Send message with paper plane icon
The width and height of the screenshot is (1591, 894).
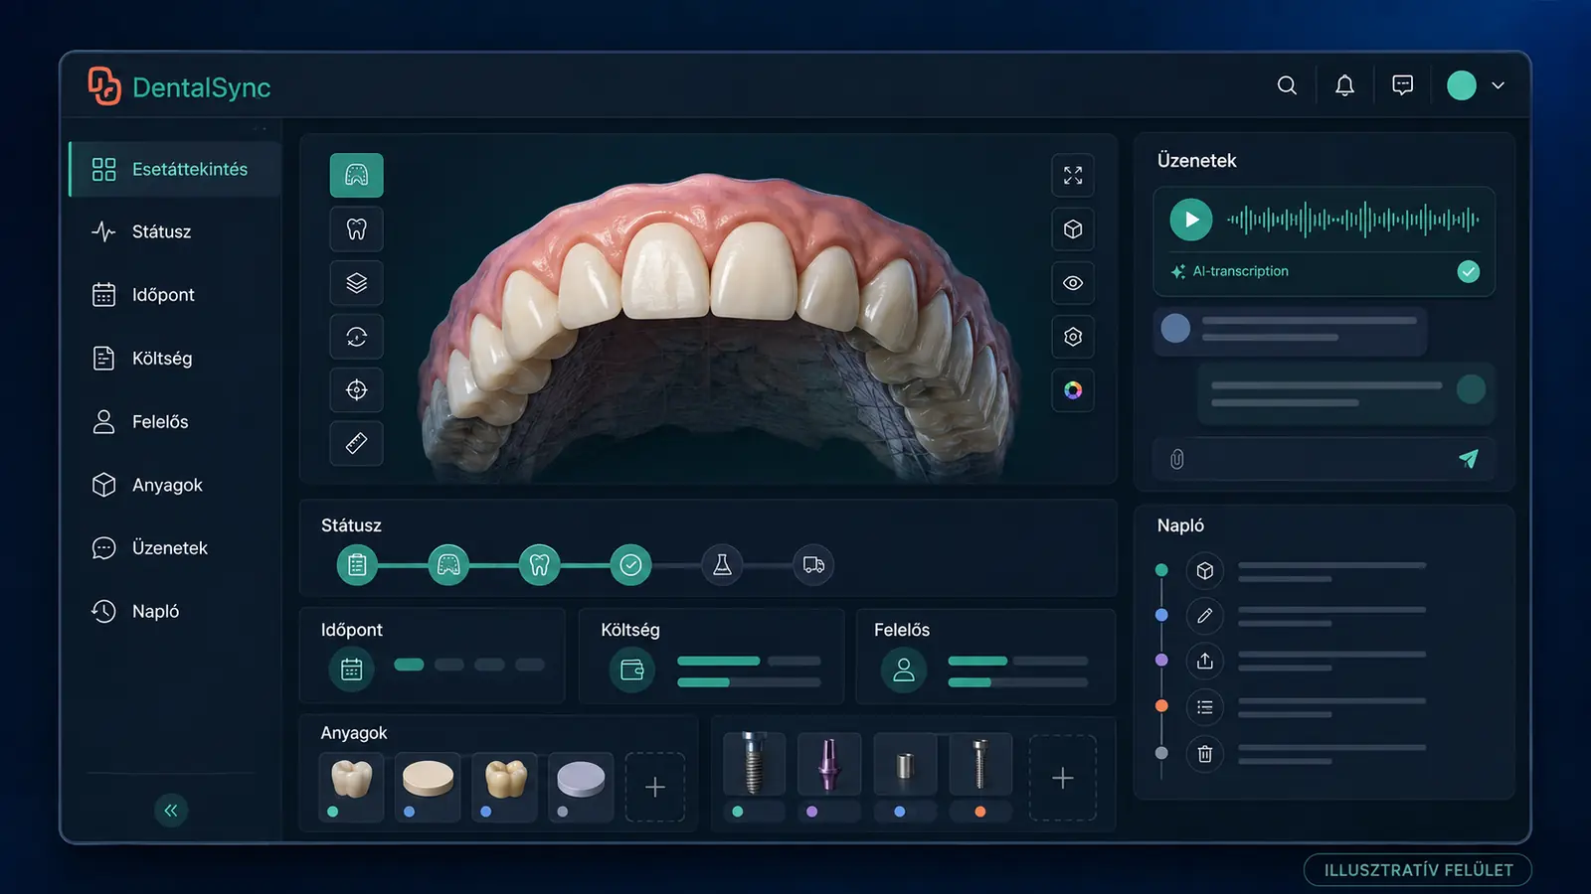point(1468,458)
